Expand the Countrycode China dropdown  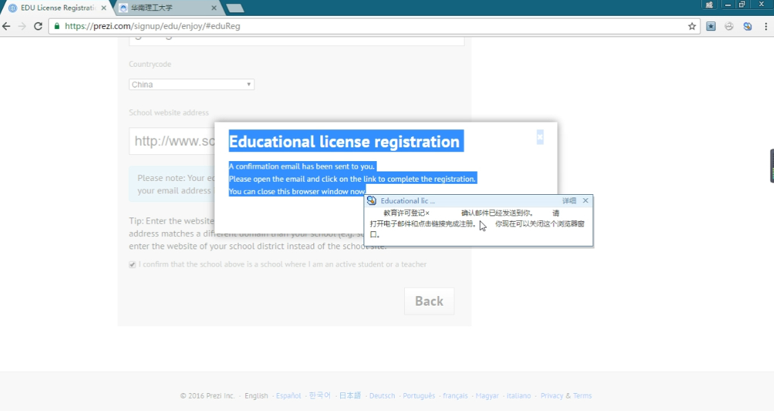click(191, 85)
